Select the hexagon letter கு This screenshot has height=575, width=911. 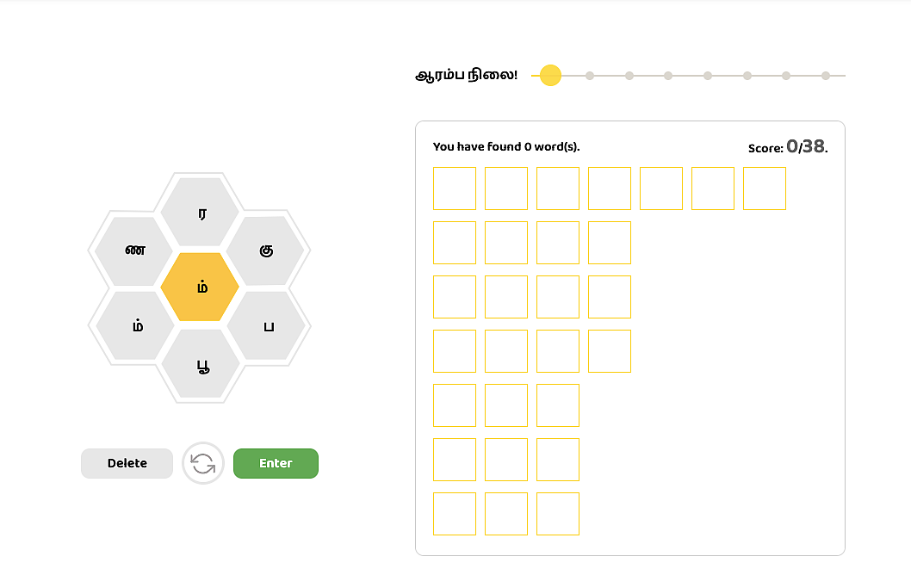coord(265,250)
